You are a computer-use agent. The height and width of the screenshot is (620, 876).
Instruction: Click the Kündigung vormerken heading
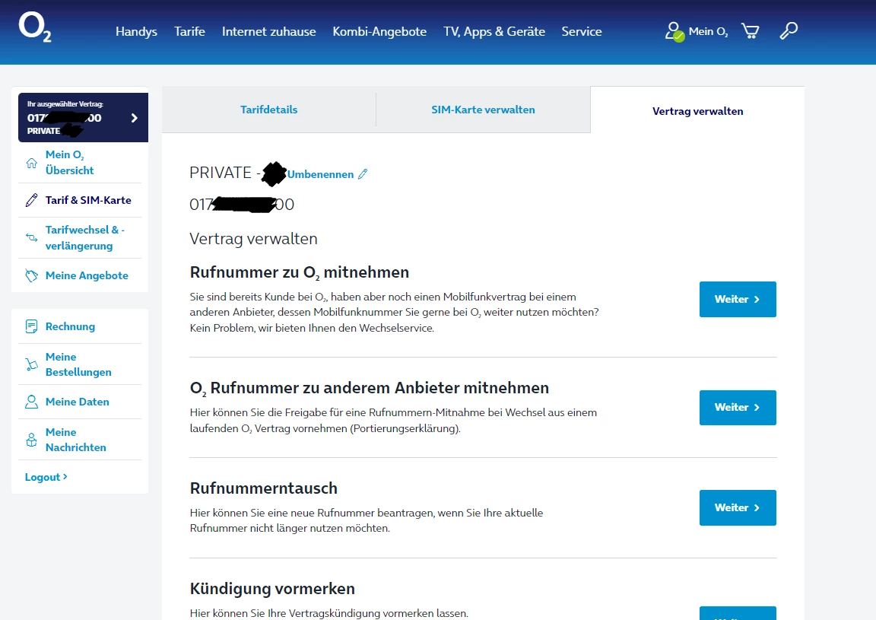click(x=272, y=589)
